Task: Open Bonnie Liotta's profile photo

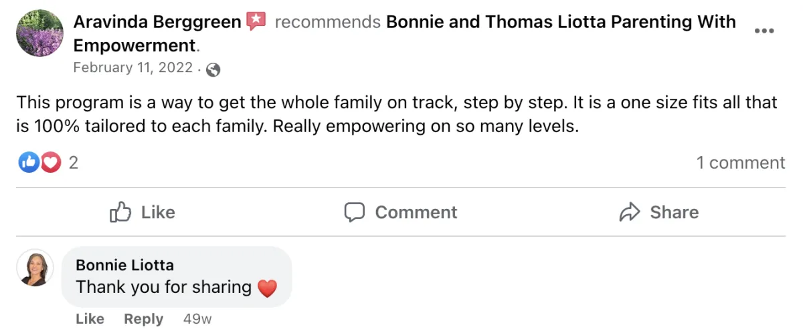Action: [x=35, y=268]
